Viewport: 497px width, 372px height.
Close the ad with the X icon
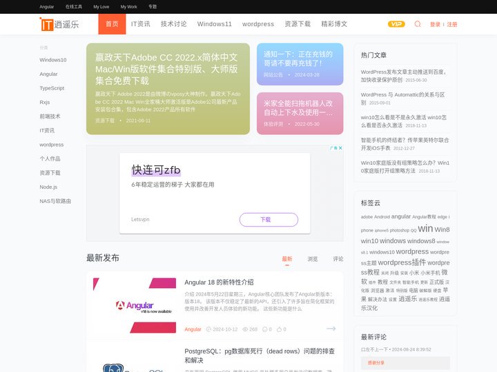tap(340, 147)
